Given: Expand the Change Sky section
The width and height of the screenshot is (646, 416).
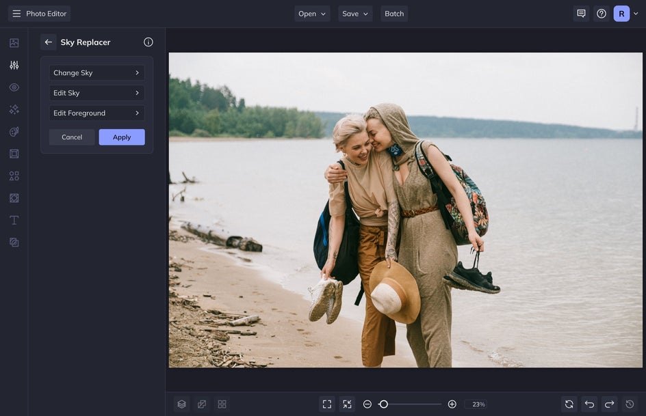Looking at the screenshot, I should click(96, 73).
